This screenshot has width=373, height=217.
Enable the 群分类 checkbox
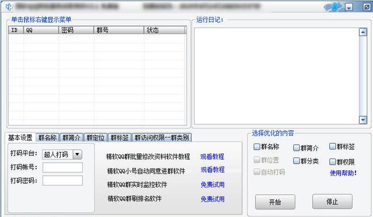pos(296,161)
